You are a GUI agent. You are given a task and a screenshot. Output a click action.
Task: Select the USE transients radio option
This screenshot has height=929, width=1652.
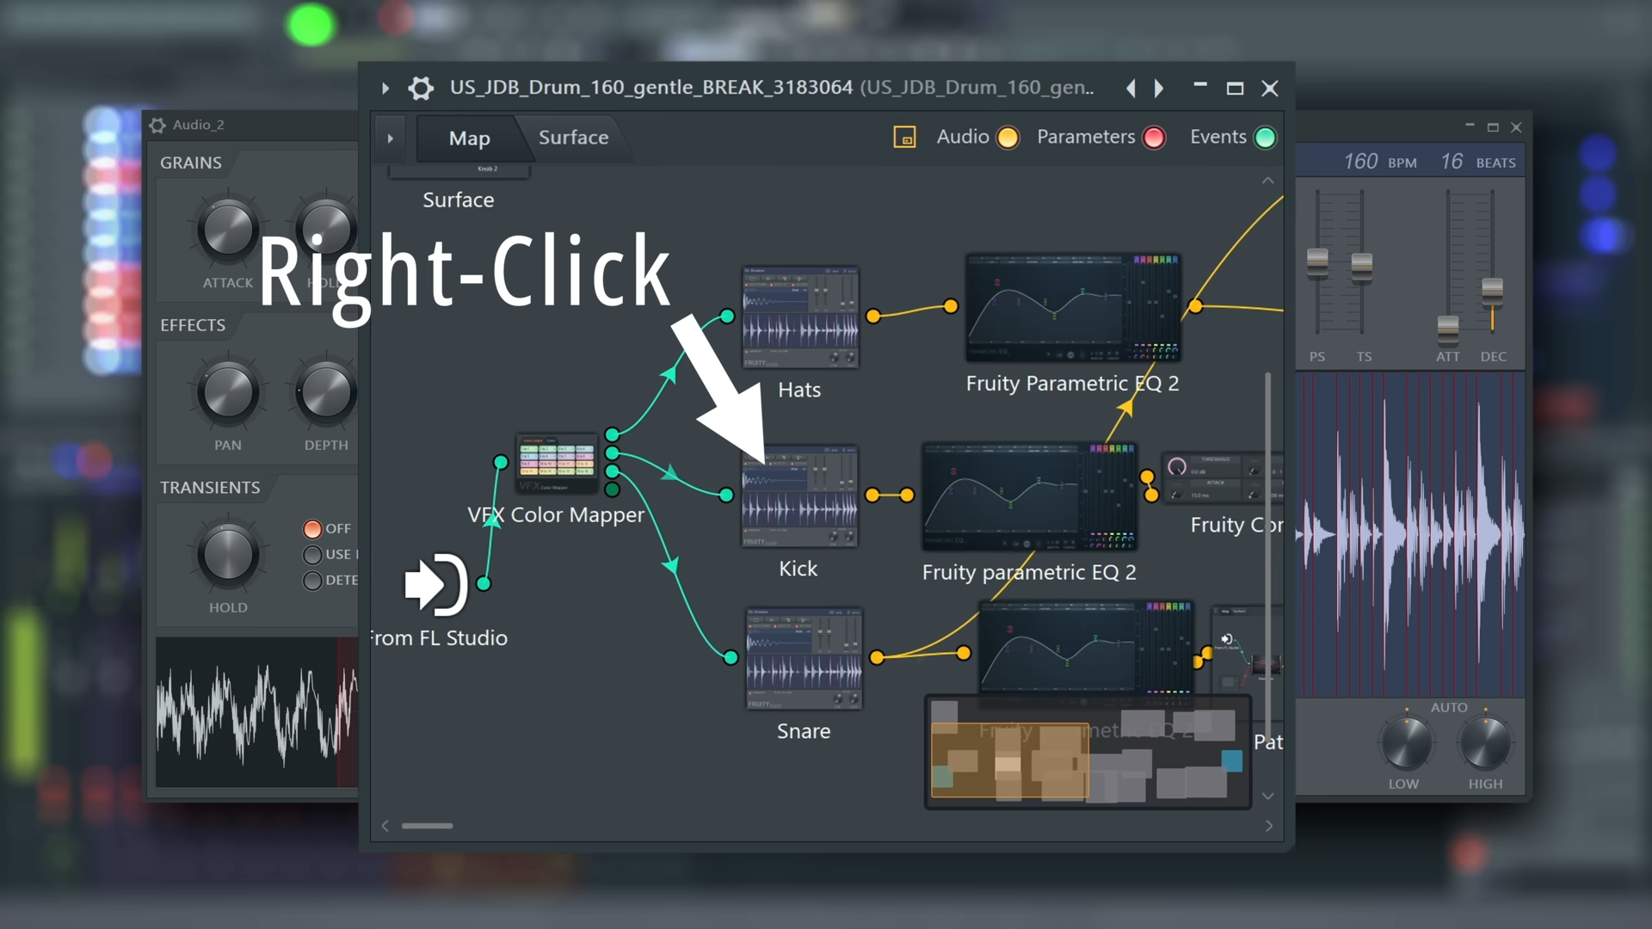click(x=312, y=555)
